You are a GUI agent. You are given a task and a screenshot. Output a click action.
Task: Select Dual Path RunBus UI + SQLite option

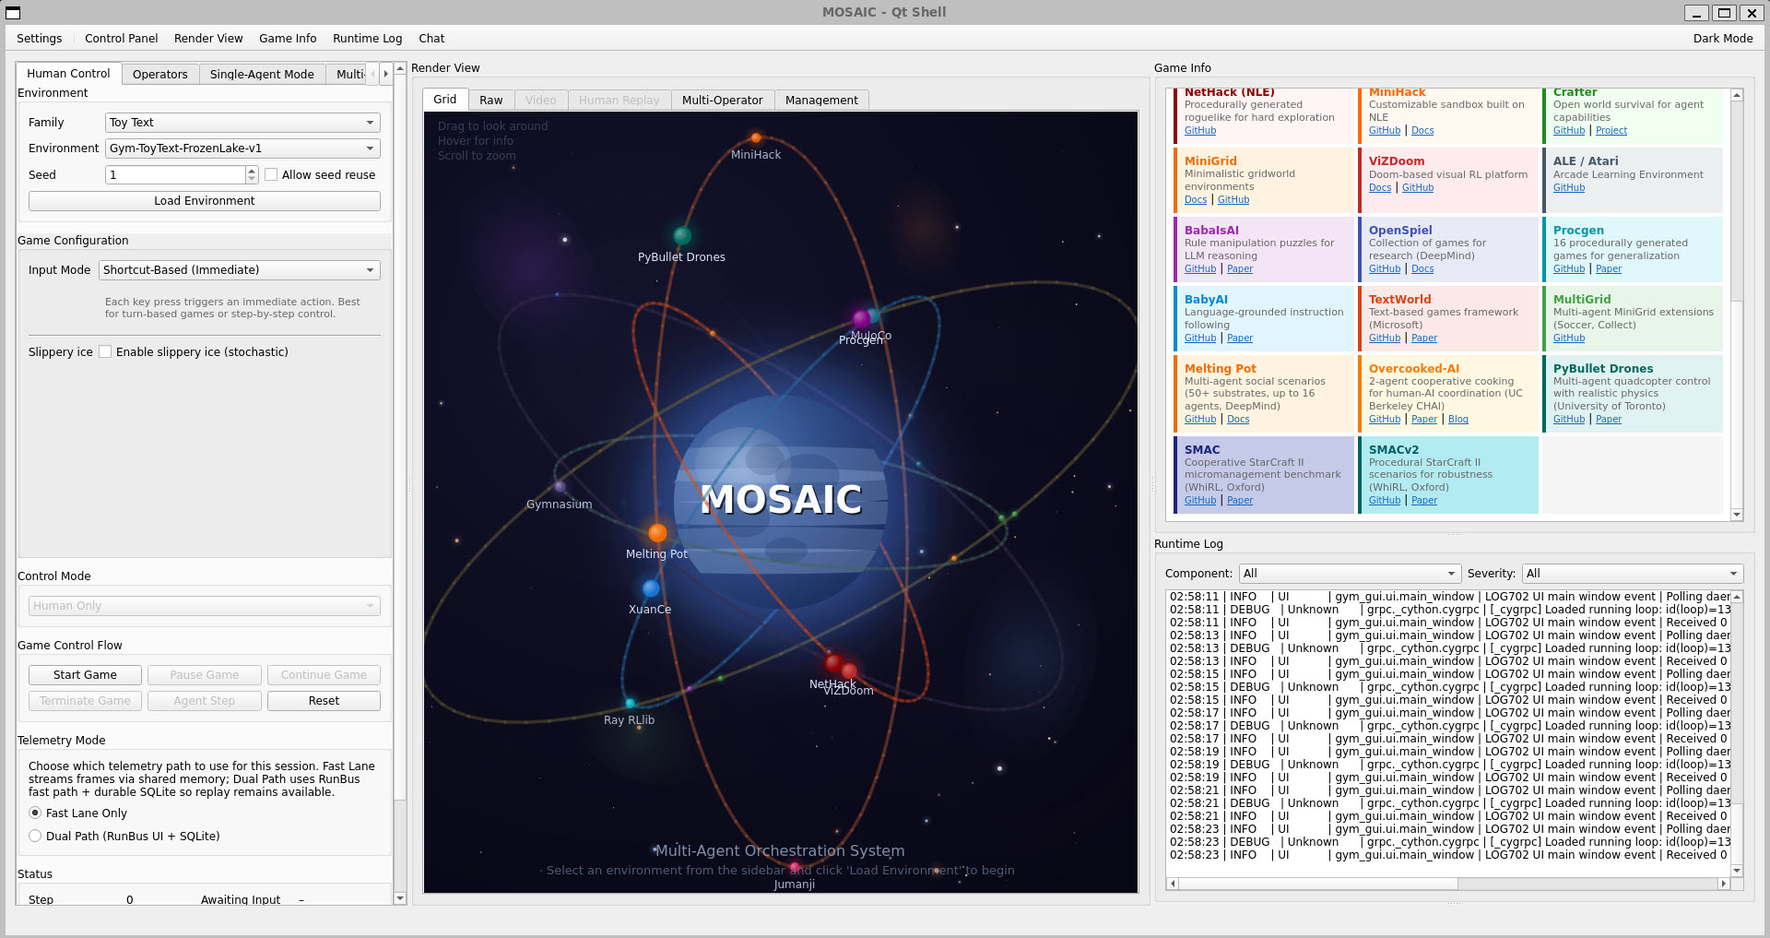35,836
